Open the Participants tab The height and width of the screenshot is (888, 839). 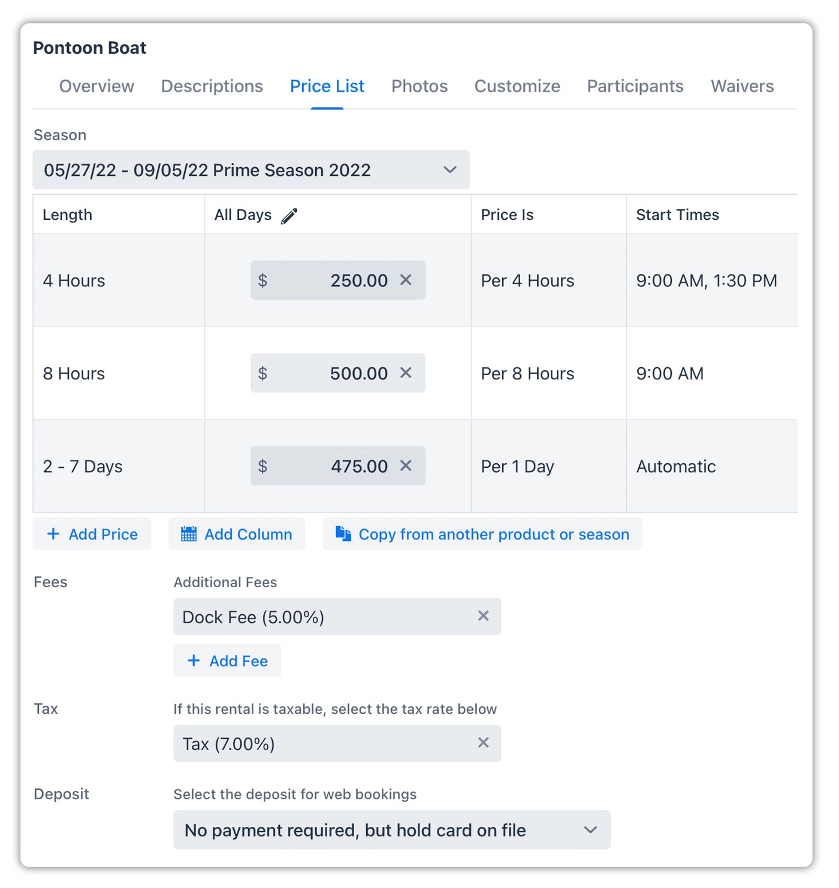pyautogui.click(x=635, y=86)
